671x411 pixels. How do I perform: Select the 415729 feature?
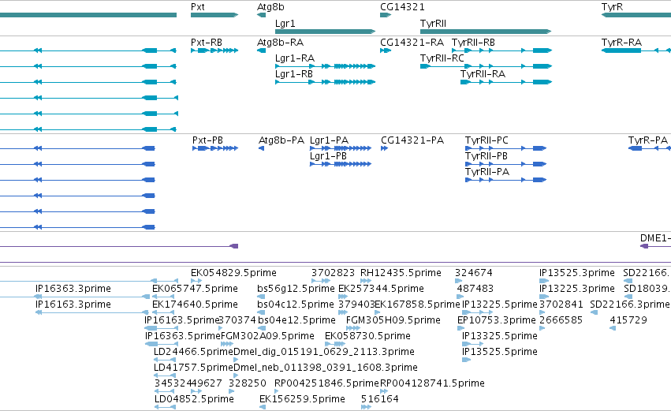pos(613,328)
